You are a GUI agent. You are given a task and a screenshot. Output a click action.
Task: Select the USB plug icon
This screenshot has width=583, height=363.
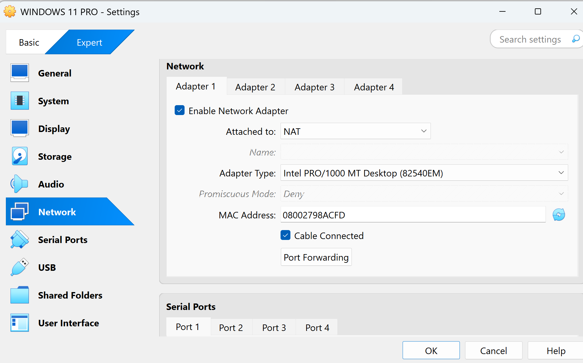19,267
